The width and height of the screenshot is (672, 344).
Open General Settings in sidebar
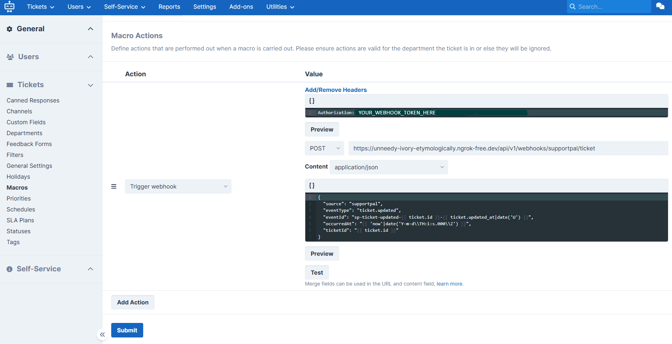29,166
